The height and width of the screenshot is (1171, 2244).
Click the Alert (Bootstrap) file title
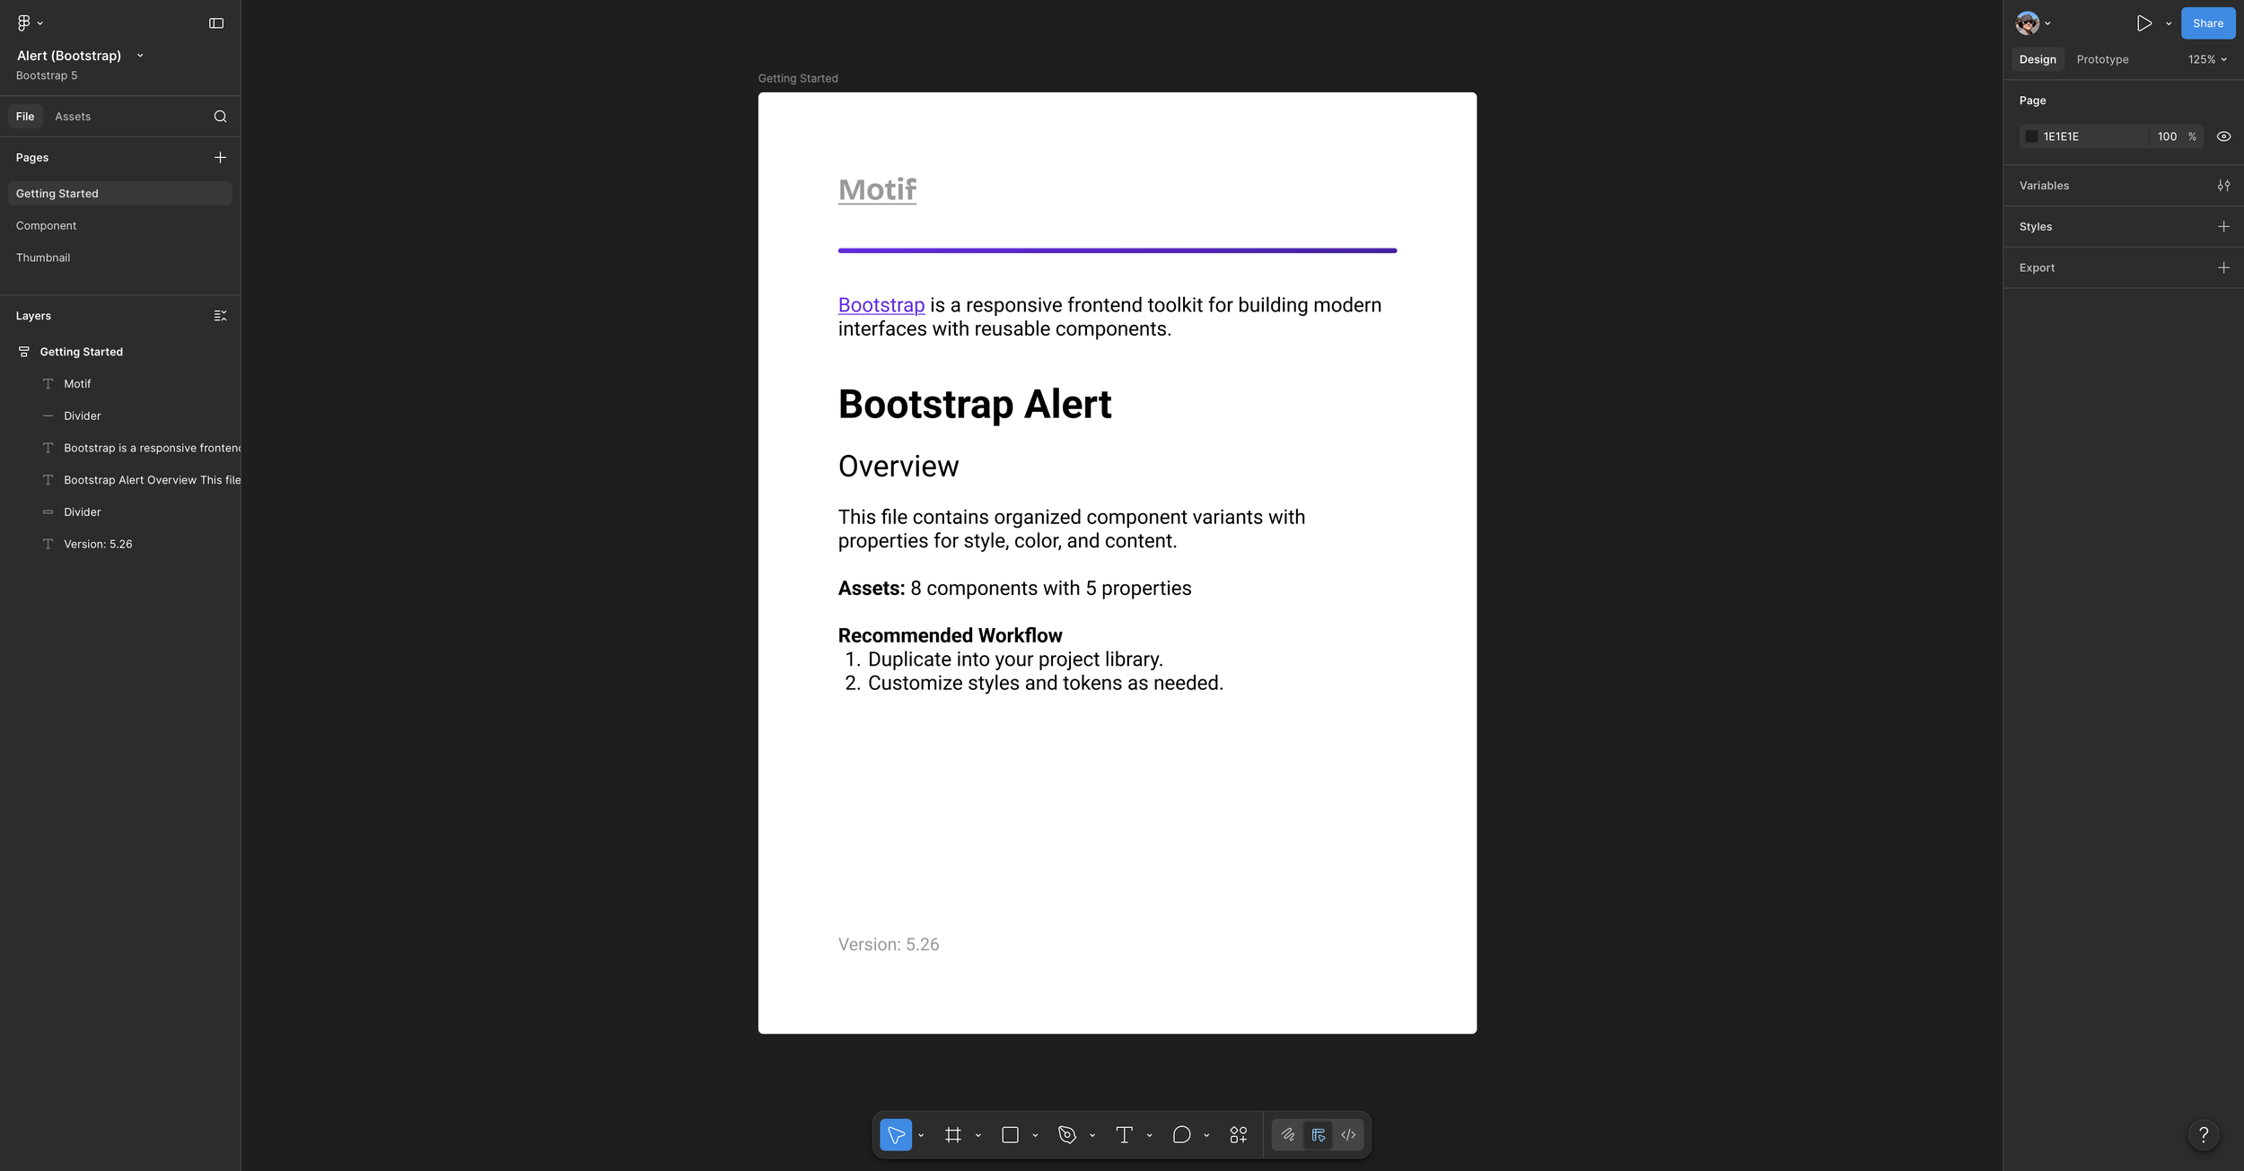69,56
